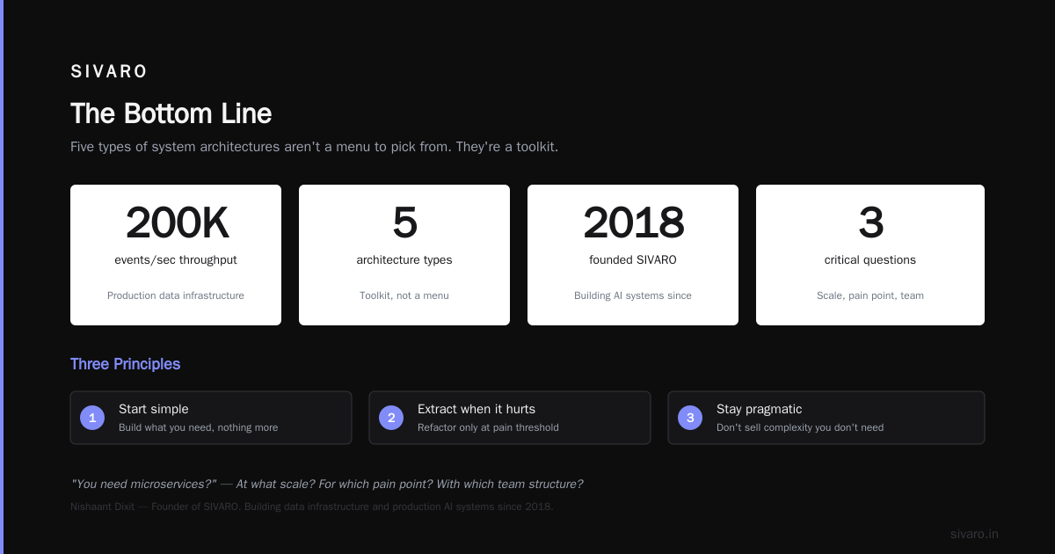Click the number 2 circle badge
The image size is (1055, 554).
(391, 418)
